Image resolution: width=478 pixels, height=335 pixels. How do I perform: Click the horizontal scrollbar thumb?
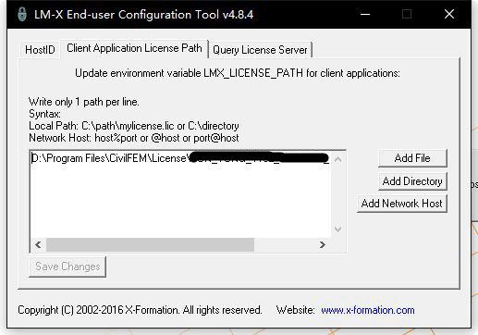[x=150, y=245]
